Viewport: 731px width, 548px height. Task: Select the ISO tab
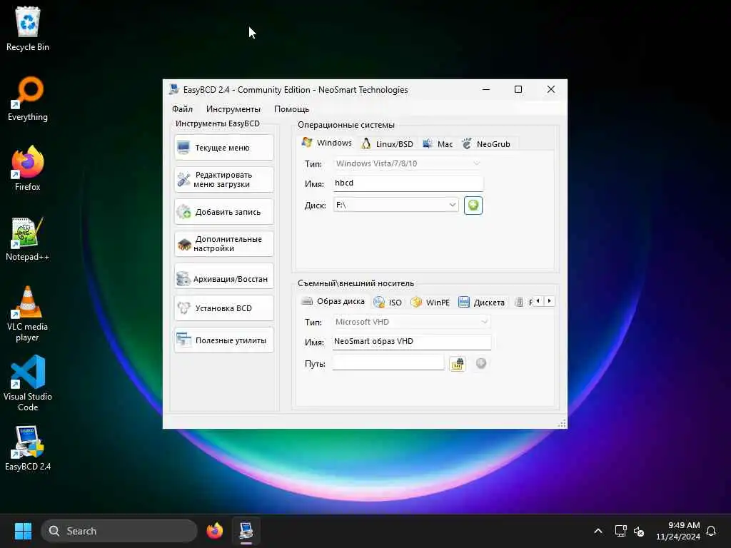(x=388, y=303)
